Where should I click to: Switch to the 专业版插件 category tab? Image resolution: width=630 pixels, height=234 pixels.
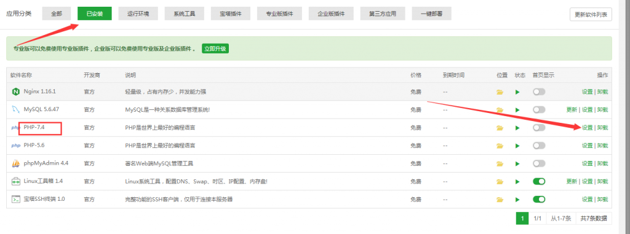click(x=279, y=14)
